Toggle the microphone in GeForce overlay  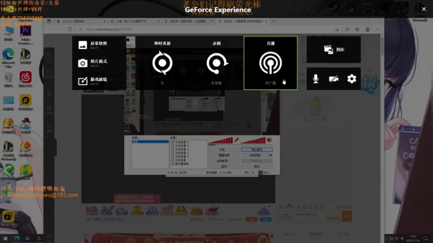(316, 79)
